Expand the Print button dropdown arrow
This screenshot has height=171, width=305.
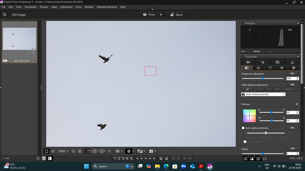[161, 15]
